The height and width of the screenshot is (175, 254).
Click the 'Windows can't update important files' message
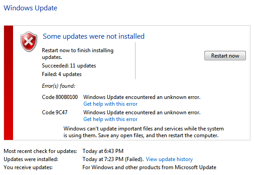144,132
